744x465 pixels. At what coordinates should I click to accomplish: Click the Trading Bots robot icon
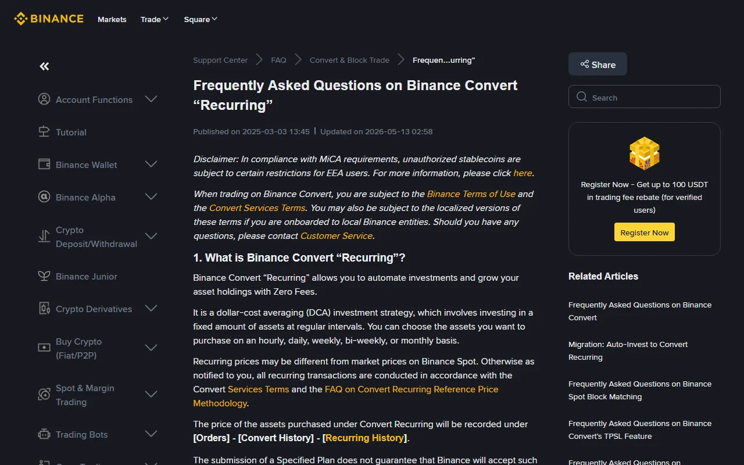click(x=44, y=434)
